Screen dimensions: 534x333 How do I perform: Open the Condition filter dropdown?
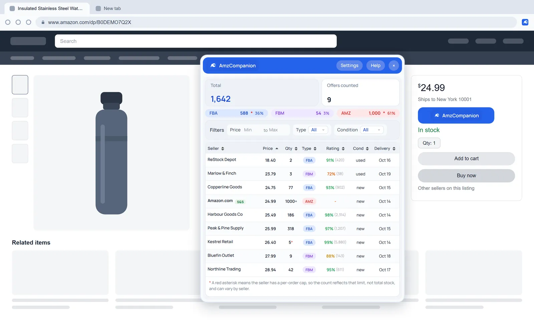tap(372, 130)
